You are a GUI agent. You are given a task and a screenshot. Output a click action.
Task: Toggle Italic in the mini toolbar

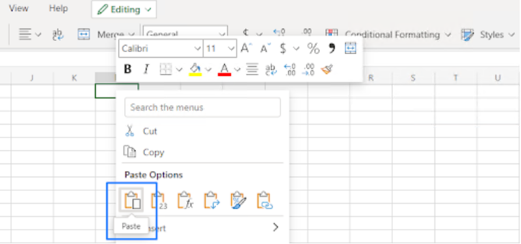146,69
